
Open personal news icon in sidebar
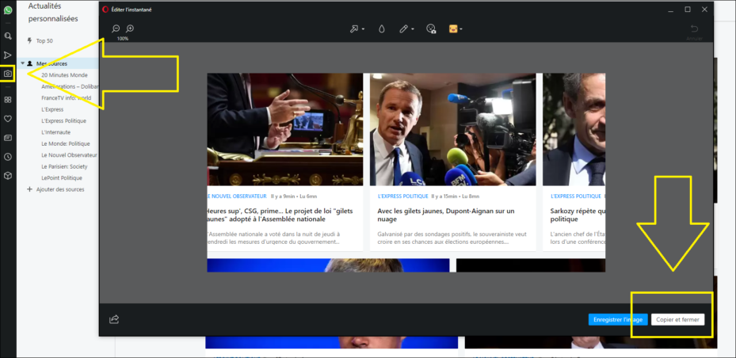click(x=7, y=138)
